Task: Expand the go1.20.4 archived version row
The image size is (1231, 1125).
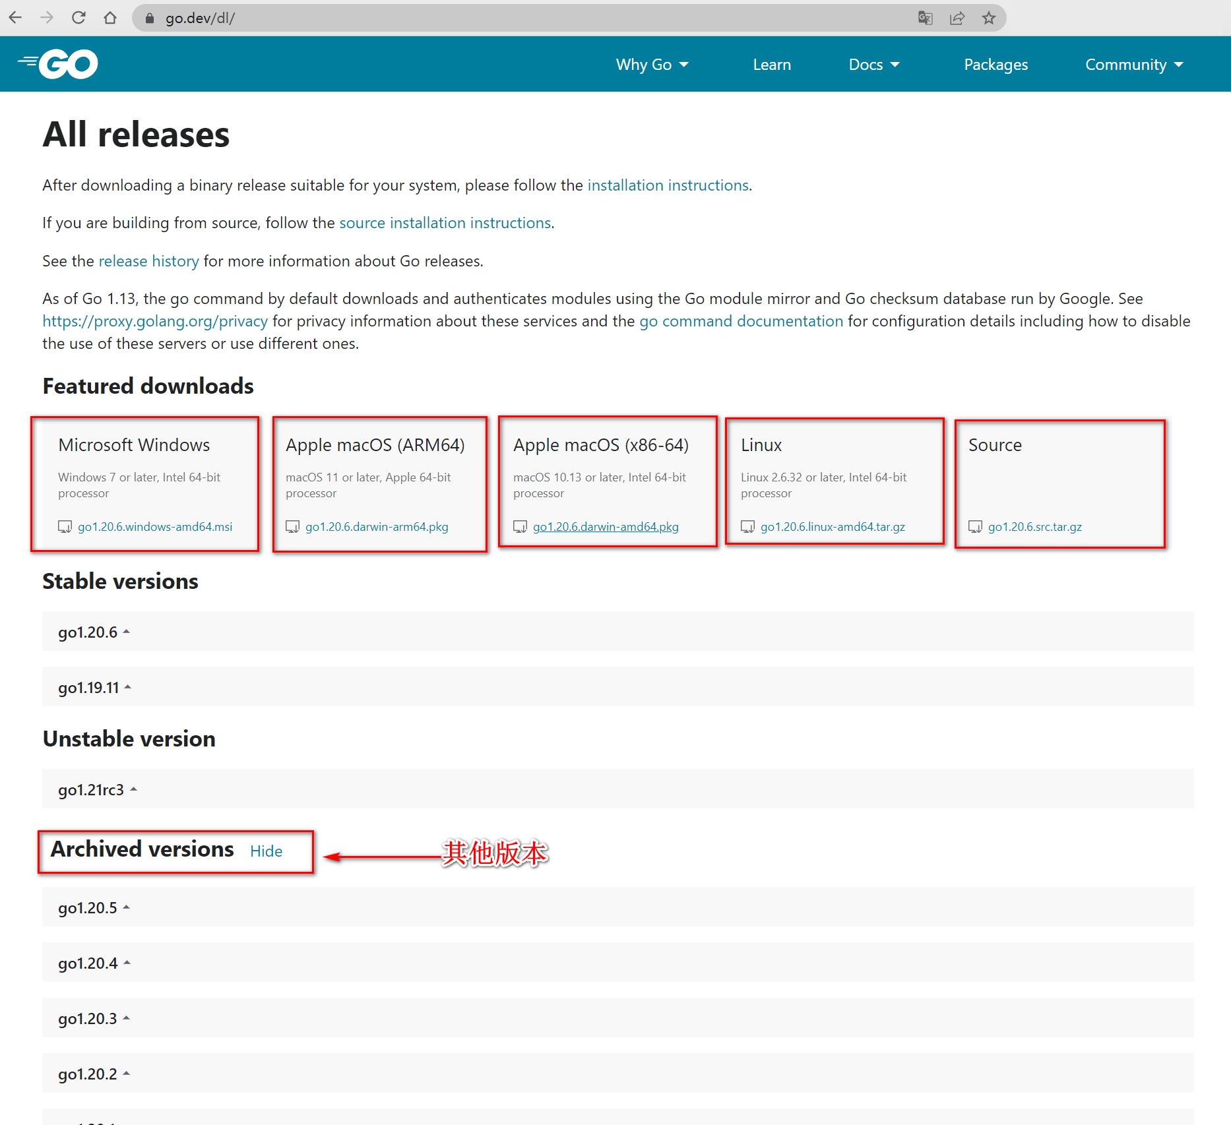Action: [x=617, y=962]
